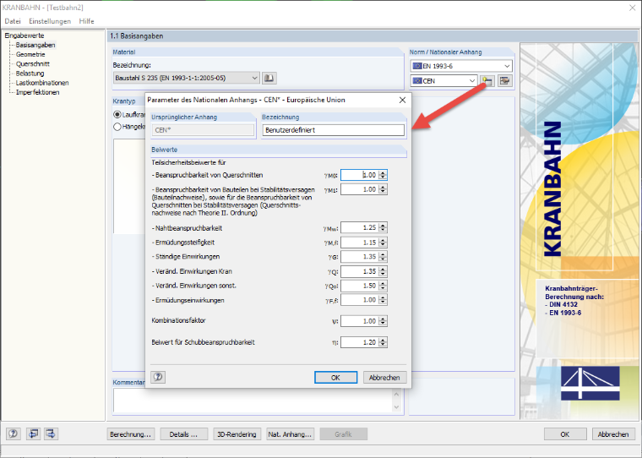Click OK in the main window bottom bar
The width and height of the screenshot is (642, 458).
pos(565,434)
